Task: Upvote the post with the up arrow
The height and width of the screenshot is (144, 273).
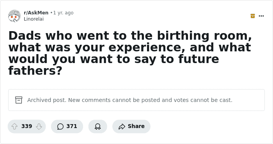Action: click(x=14, y=126)
